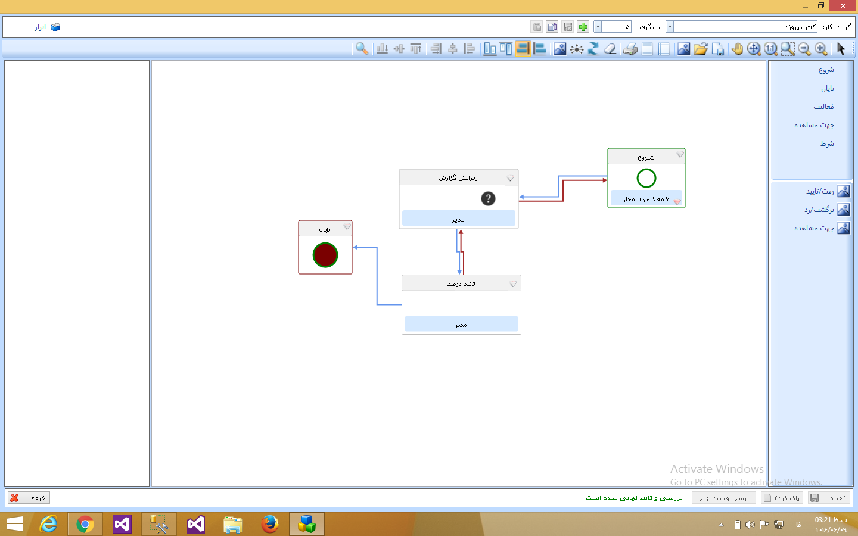Viewport: 858px width, 536px height.
Task: Select the hand pan tool
Action: tap(737, 49)
